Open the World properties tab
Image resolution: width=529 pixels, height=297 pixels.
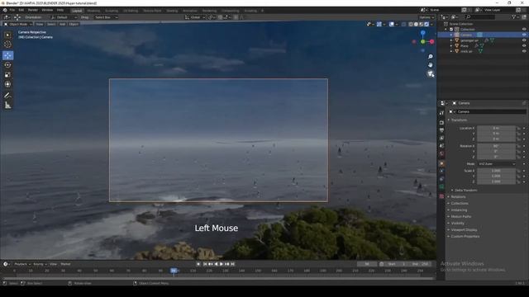(441, 154)
